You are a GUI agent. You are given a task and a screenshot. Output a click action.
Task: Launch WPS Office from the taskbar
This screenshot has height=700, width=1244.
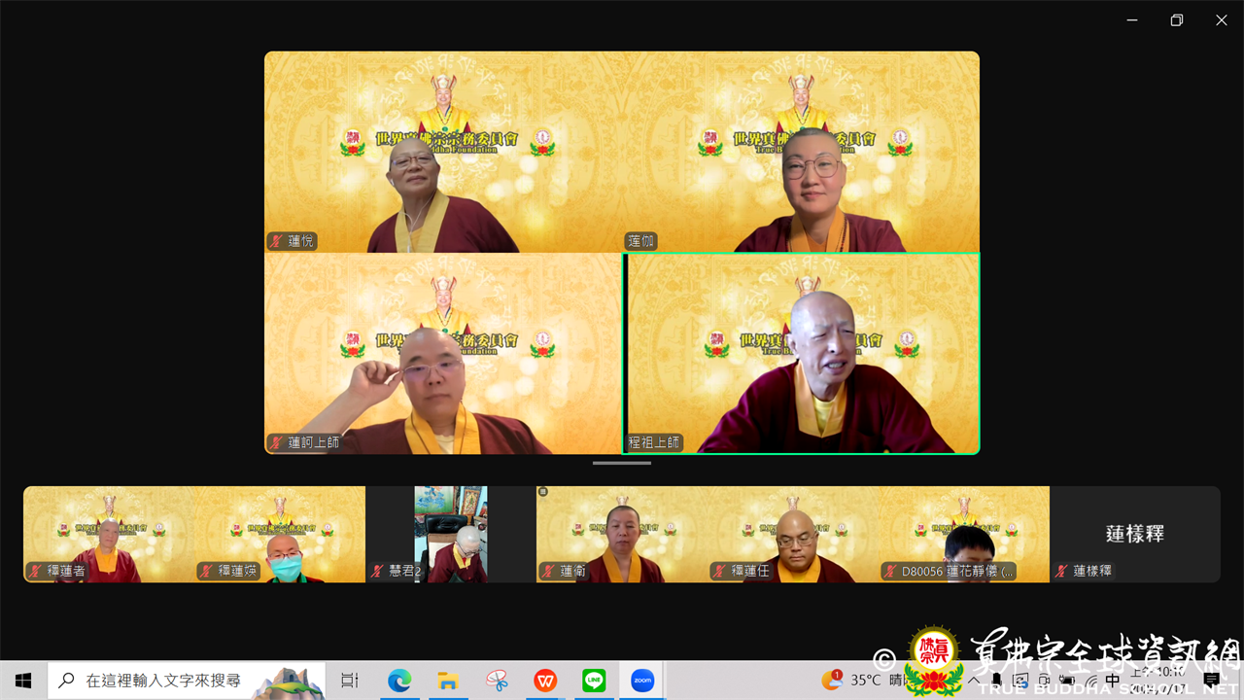(x=545, y=681)
